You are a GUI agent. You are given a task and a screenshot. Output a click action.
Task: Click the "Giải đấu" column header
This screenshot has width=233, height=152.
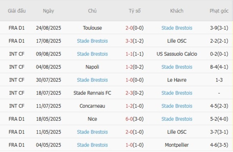[x=17, y=11]
